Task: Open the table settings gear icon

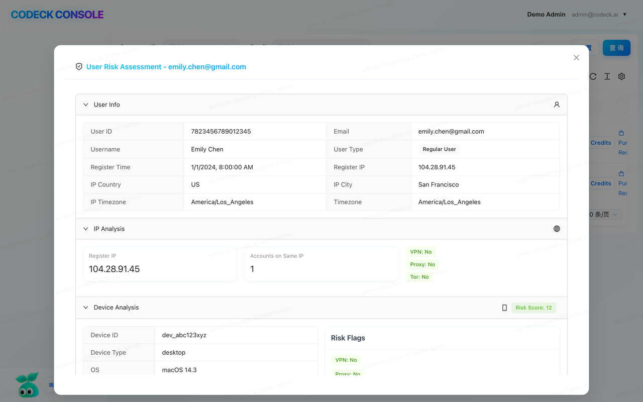Action: (x=621, y=76)
